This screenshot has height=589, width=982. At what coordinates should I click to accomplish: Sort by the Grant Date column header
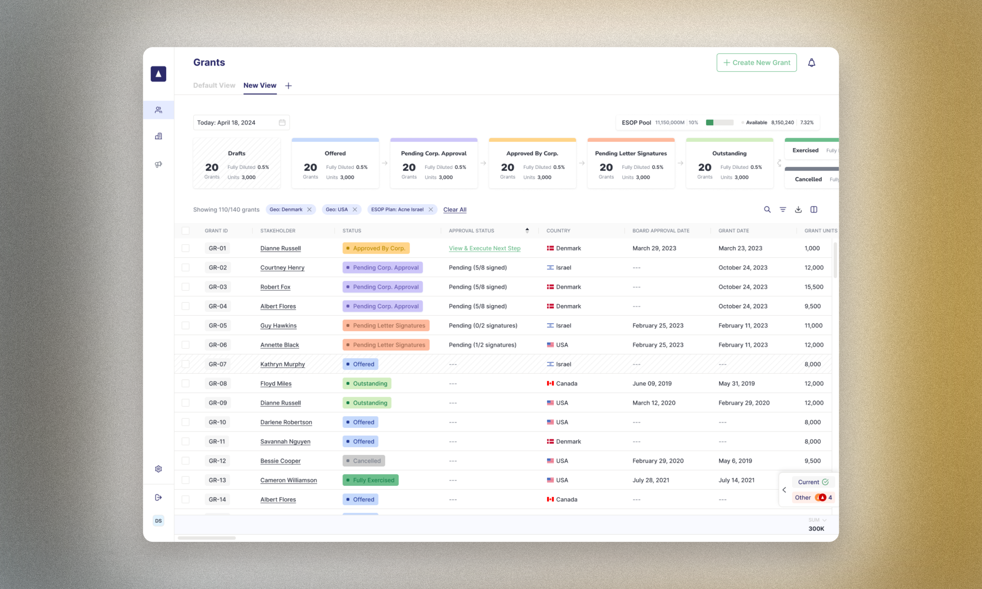(x=734, y=231)
